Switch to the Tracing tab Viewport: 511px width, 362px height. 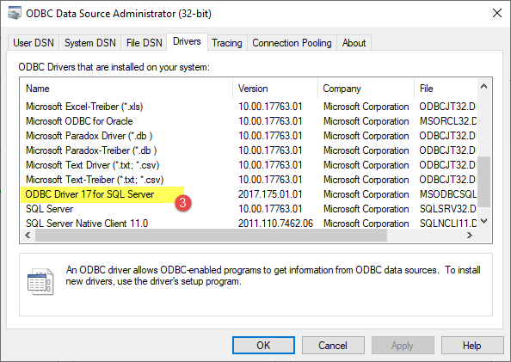click(227, 43)
